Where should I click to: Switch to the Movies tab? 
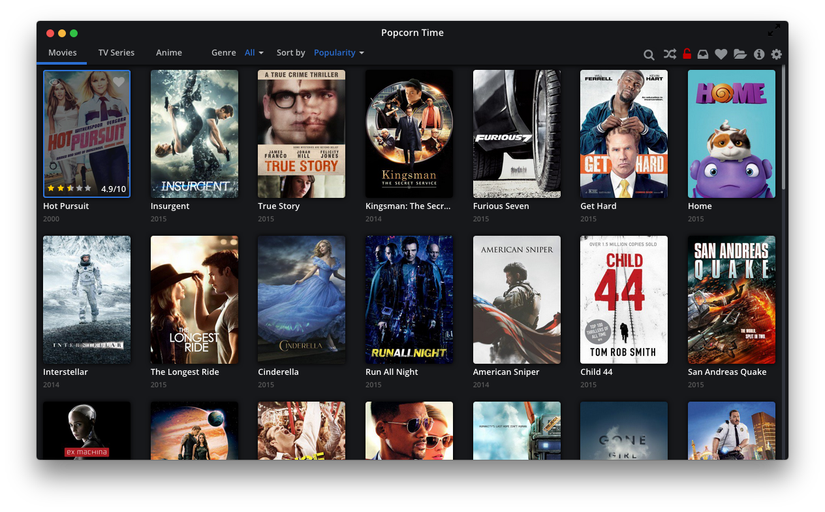click(x=63, y=53)
